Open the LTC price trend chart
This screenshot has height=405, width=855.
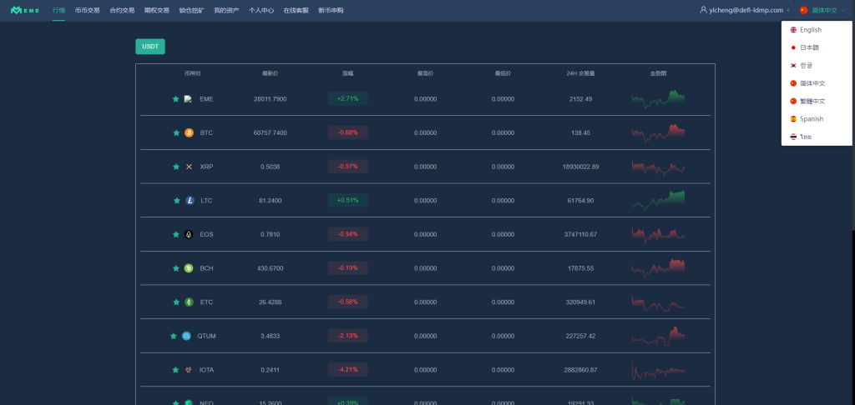click(x=658, y=200)
